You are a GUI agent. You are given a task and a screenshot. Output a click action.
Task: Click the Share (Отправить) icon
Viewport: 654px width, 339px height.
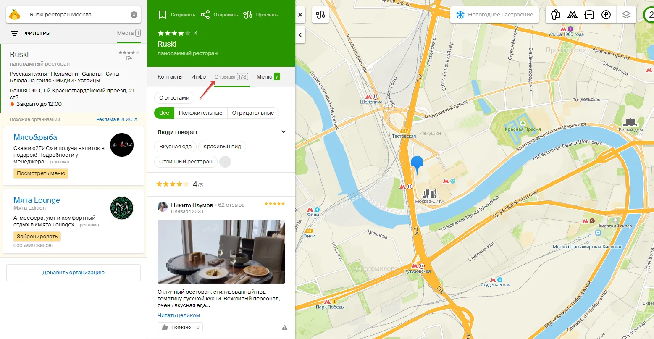205,15
